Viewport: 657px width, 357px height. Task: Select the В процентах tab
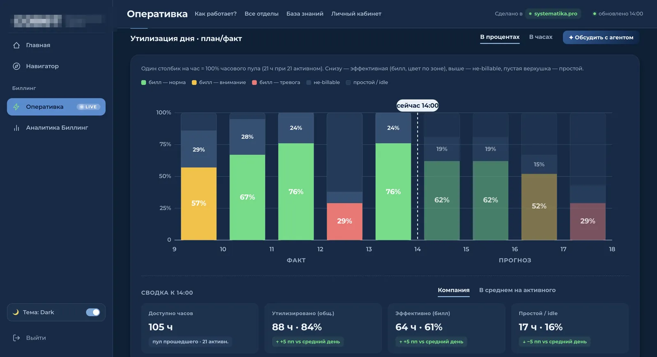500,37
